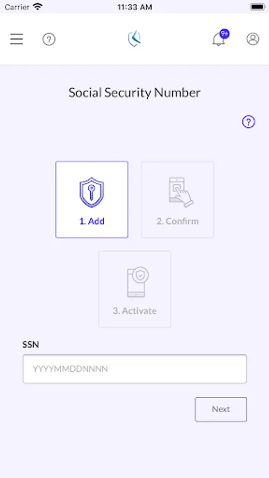Tap the hand tapping phone icon
The image size is (269, 478).
(181, 192)
